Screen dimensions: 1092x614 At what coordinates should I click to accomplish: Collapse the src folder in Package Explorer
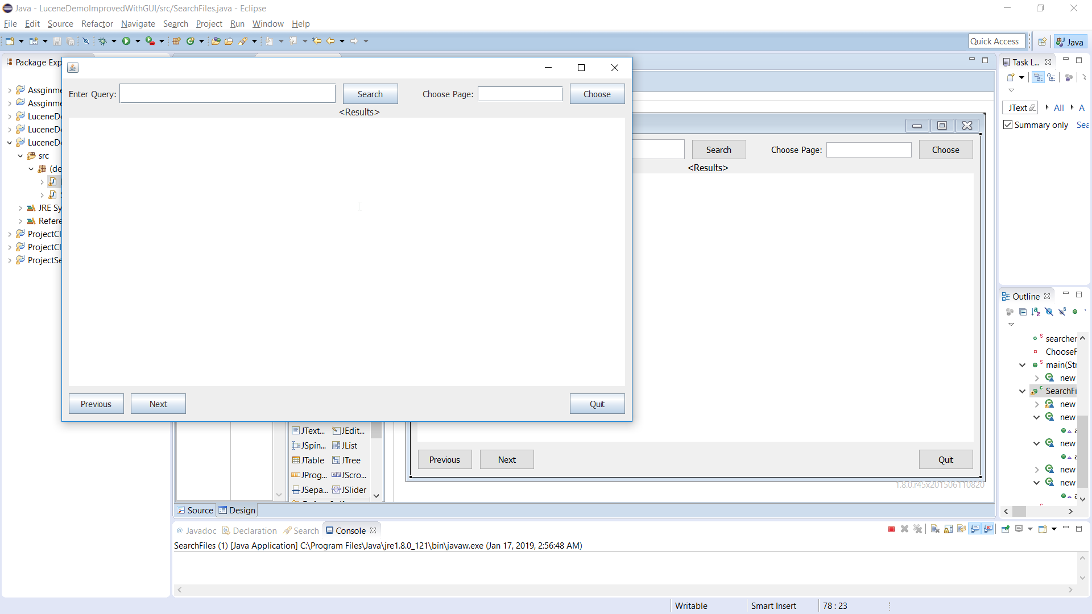click(19, 155)
